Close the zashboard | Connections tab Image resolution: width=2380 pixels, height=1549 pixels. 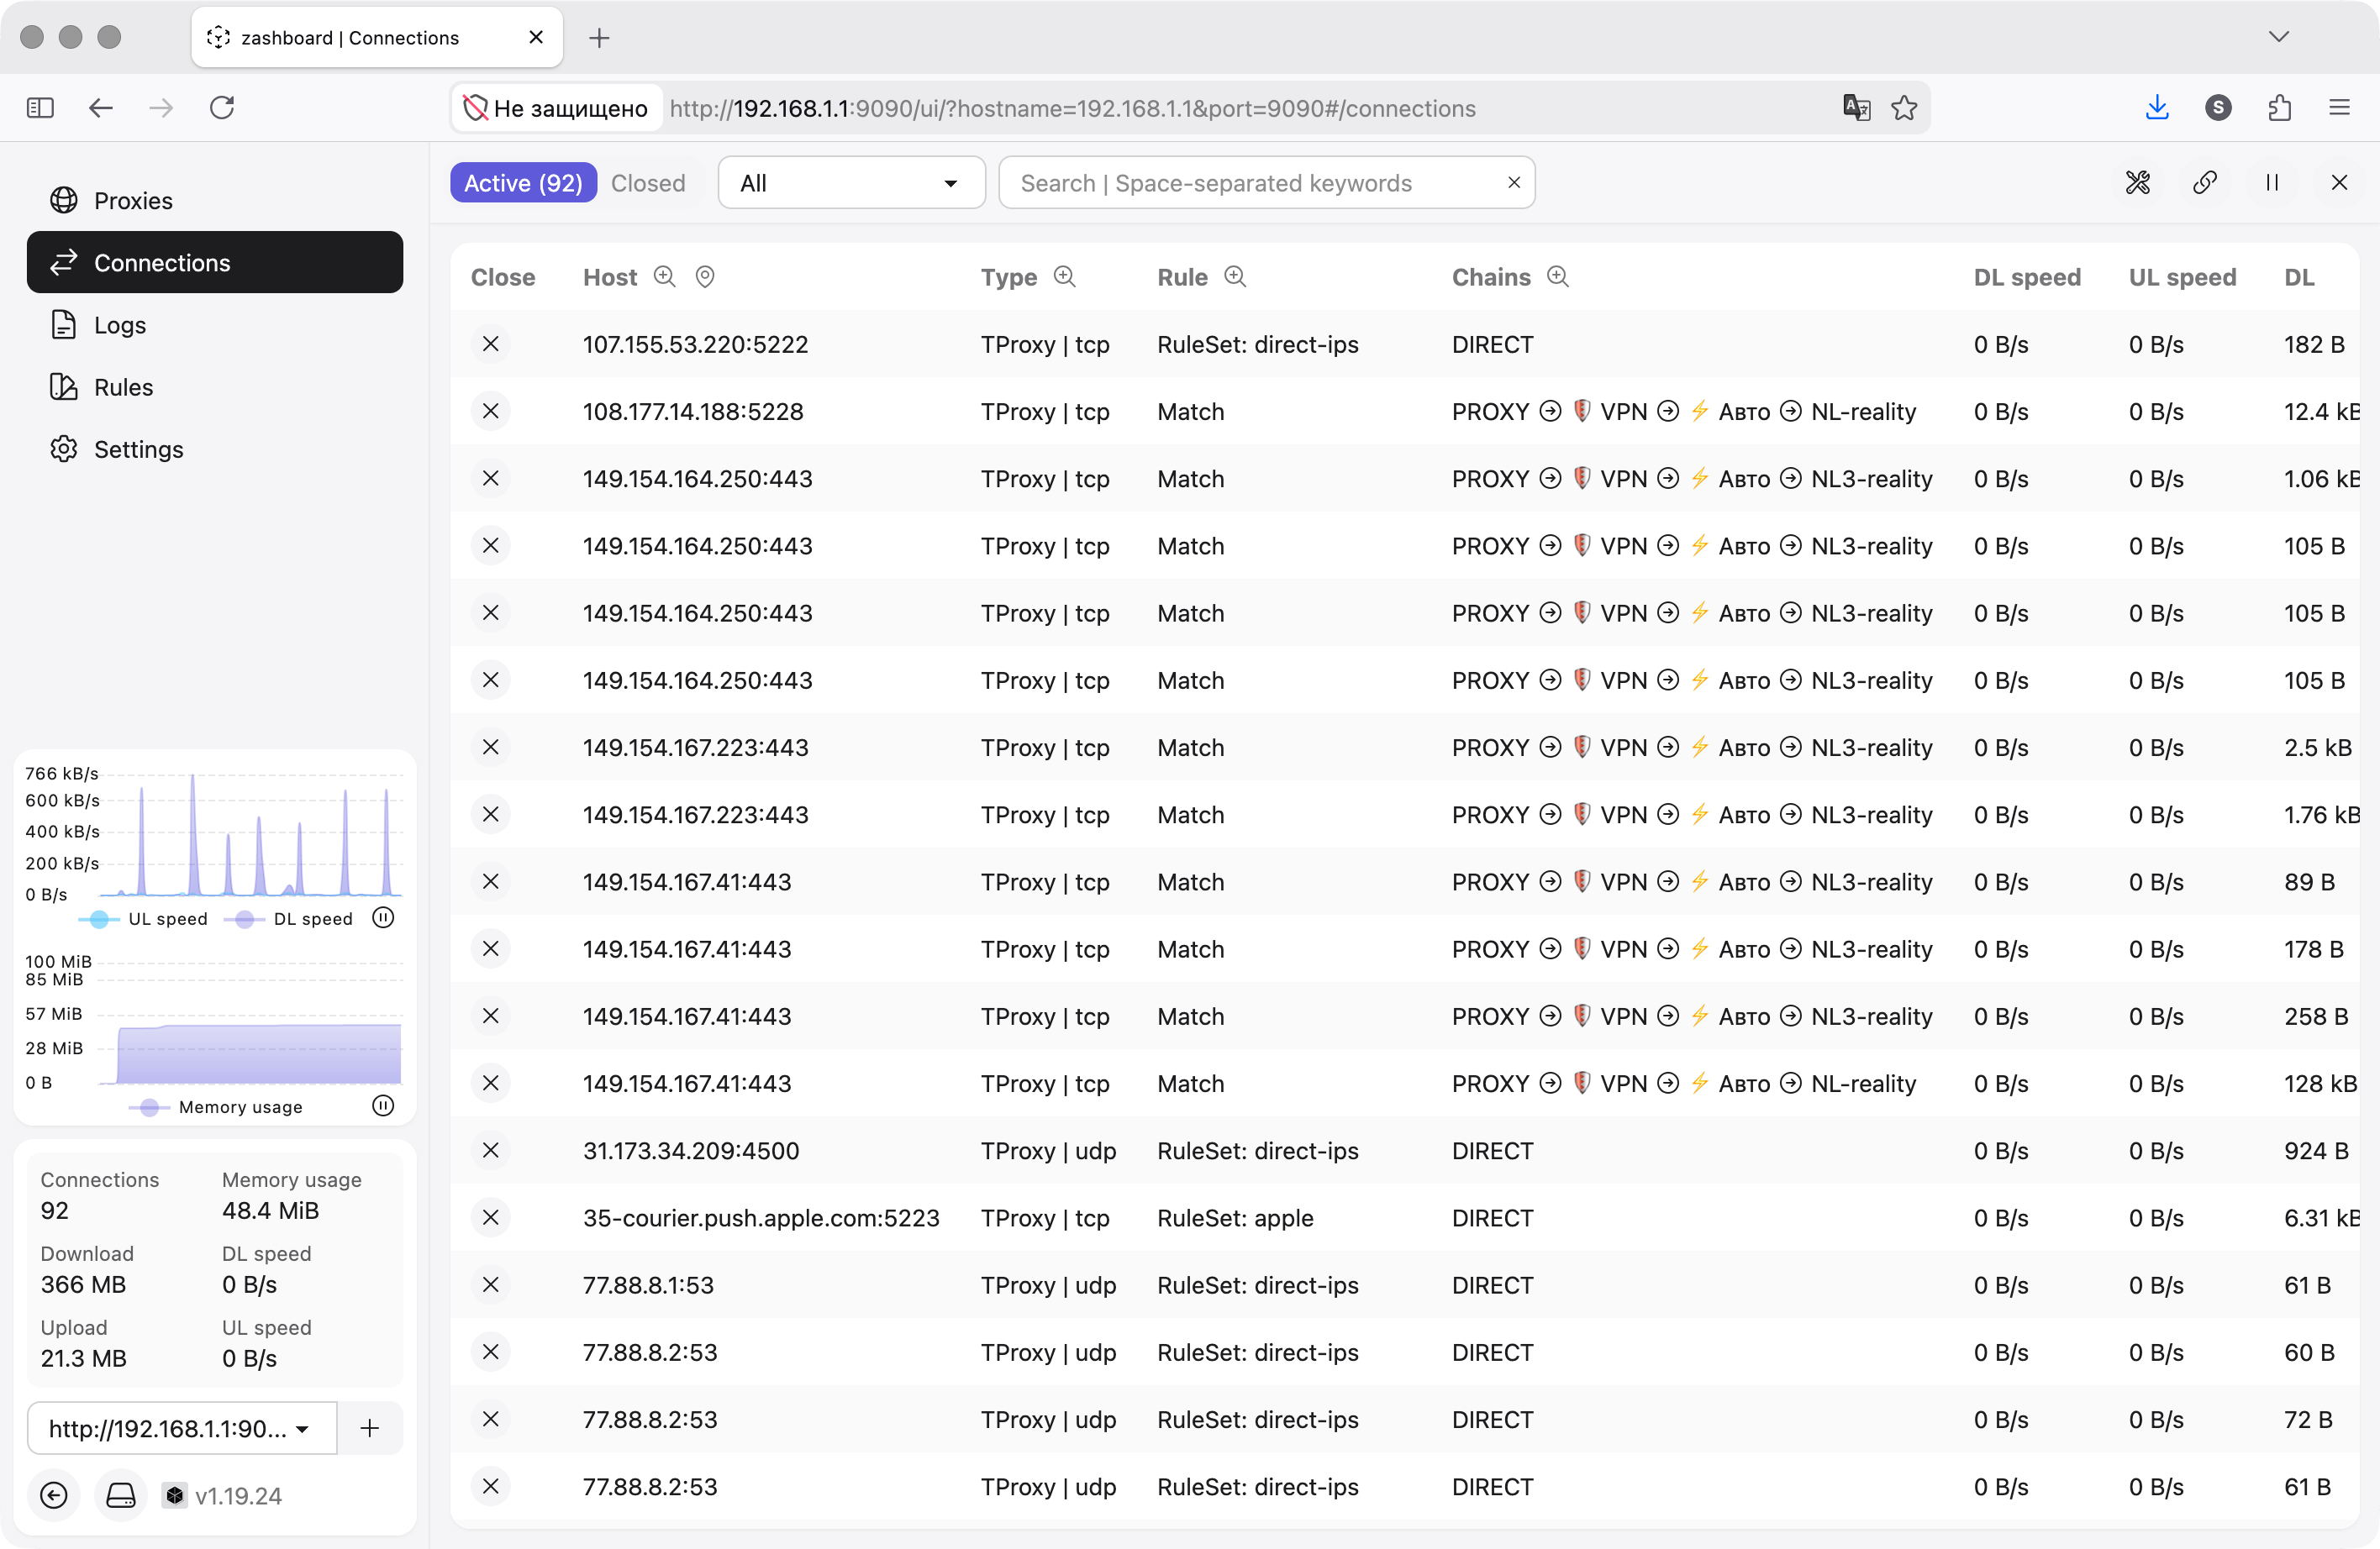point(536,37)
